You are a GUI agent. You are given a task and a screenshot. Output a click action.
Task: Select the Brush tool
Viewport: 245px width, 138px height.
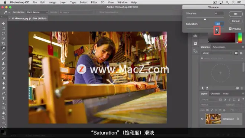tap(3, 58)
